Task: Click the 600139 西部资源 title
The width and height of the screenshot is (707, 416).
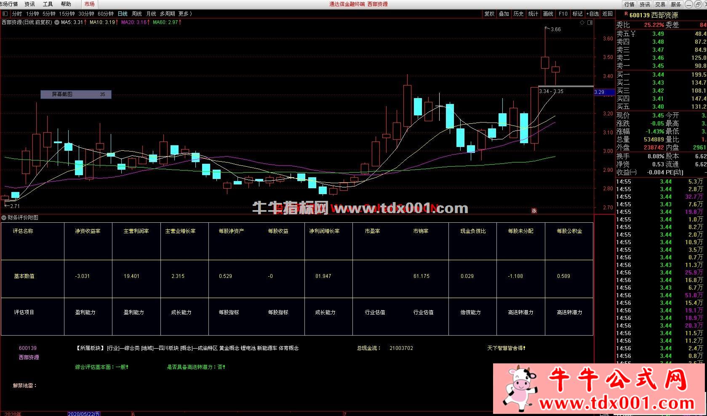Action: pyautogui.click(x=654, y=15)
